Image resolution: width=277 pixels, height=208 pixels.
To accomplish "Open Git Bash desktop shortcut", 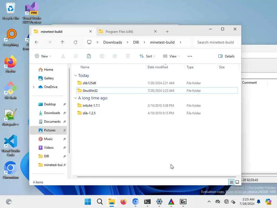I will pos(11,90).
